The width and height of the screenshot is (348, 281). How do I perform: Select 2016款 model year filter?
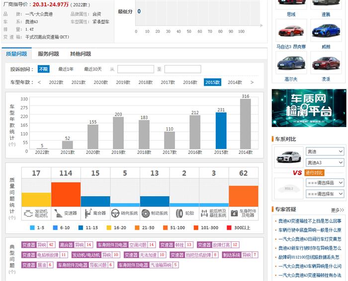coord(190,82)
